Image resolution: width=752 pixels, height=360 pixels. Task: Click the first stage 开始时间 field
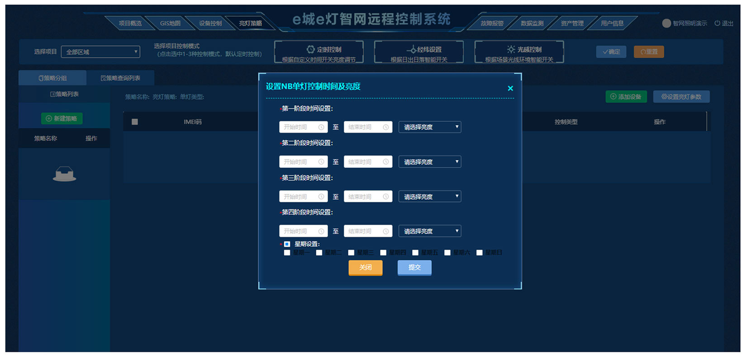click(x=303, y=127)
